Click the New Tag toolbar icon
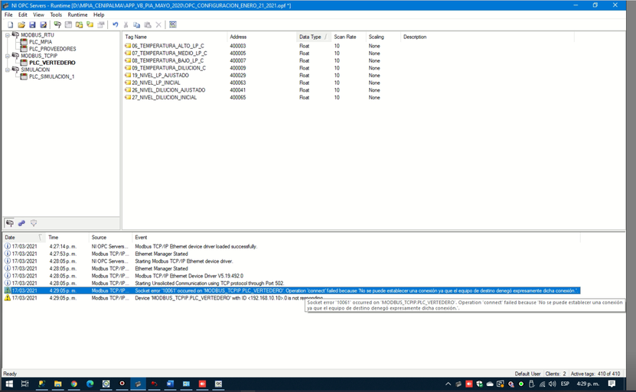Viewport: 636px width, 392px height. click(90, 24)
